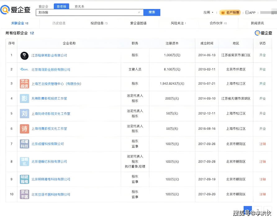
Task: Click the date 2014-06-13 cell
Action: [x=207, y=55]
